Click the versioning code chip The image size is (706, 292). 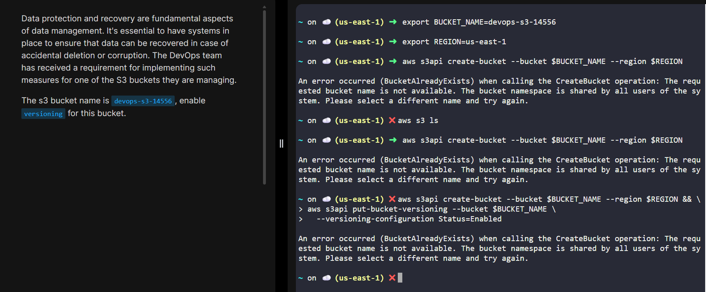click(x=43, y=114)
